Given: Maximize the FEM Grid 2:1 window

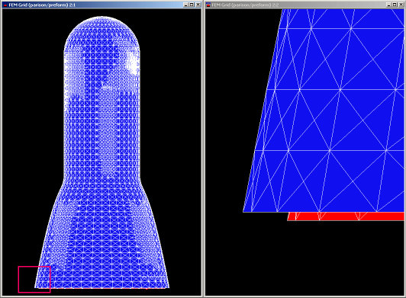Looking at the screenshot, I should [x=192, y=5].
